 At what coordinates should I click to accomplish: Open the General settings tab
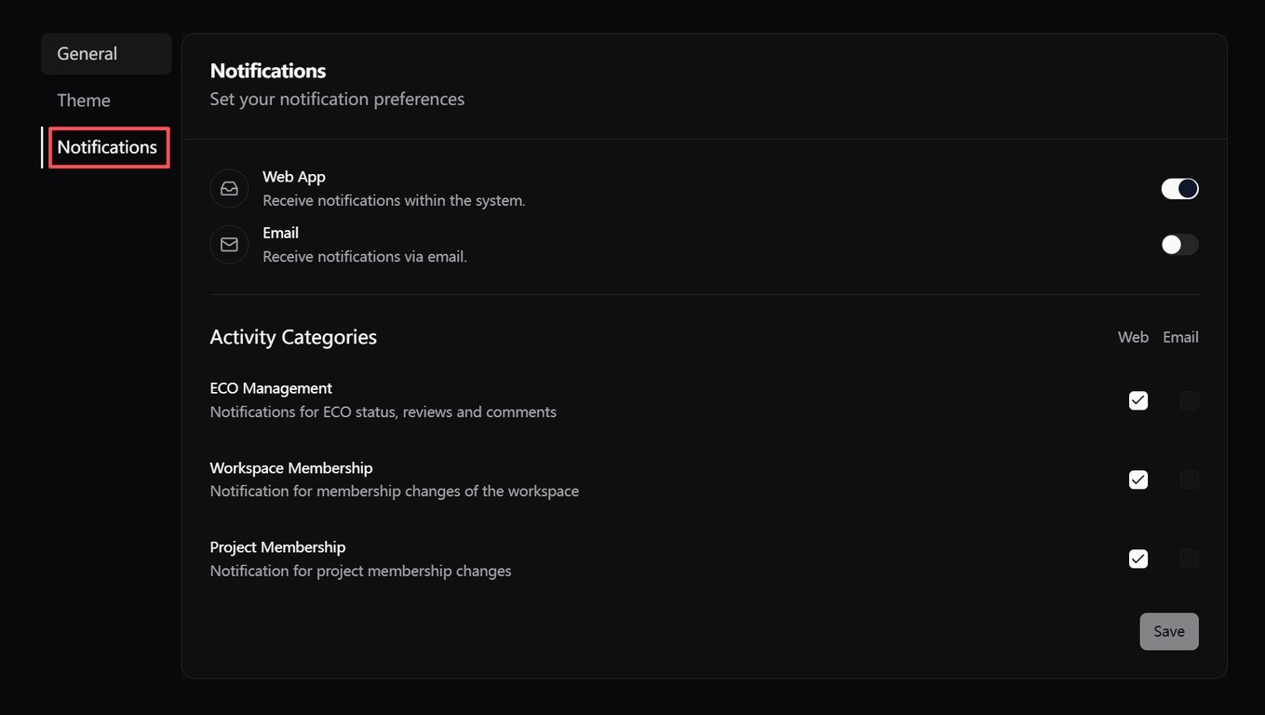87,54
